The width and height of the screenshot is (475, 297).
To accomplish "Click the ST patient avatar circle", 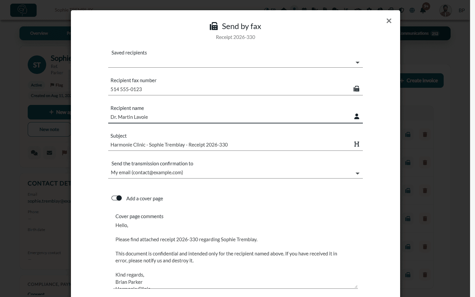I will click(x=37, y=65).
